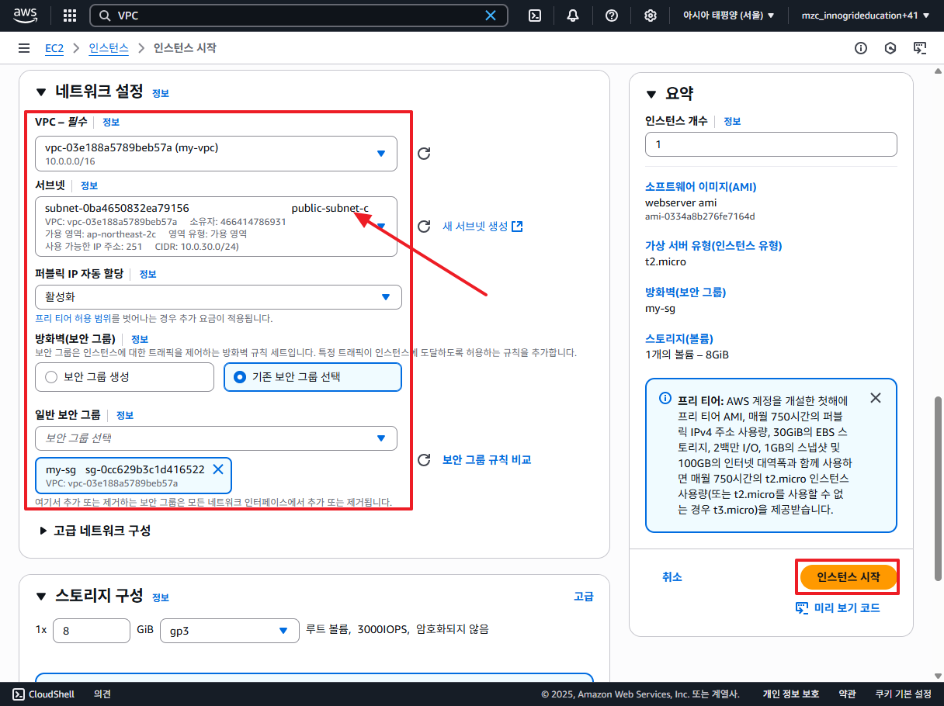
Task: Remove the my-sg security group chip
Action: (218, 469)
